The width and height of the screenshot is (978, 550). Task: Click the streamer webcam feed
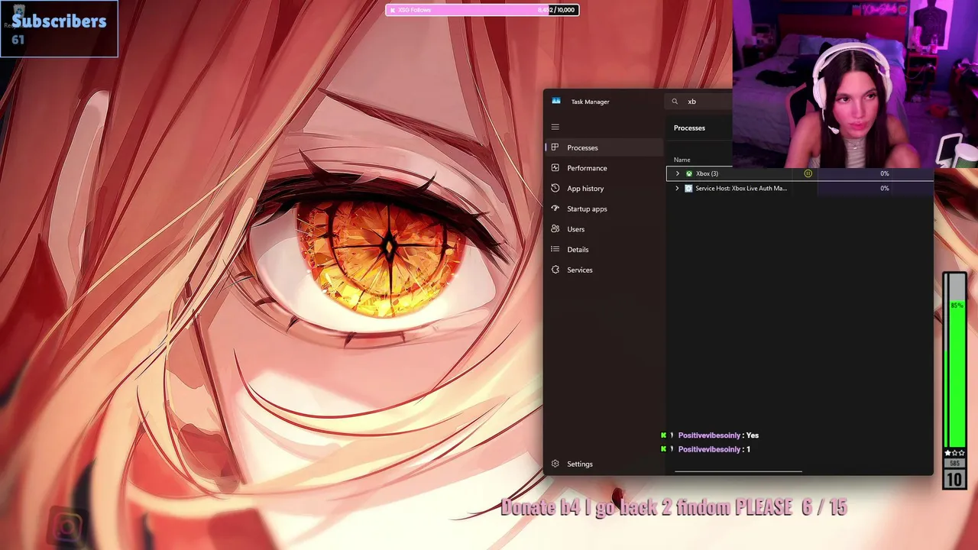pos(855,84)
